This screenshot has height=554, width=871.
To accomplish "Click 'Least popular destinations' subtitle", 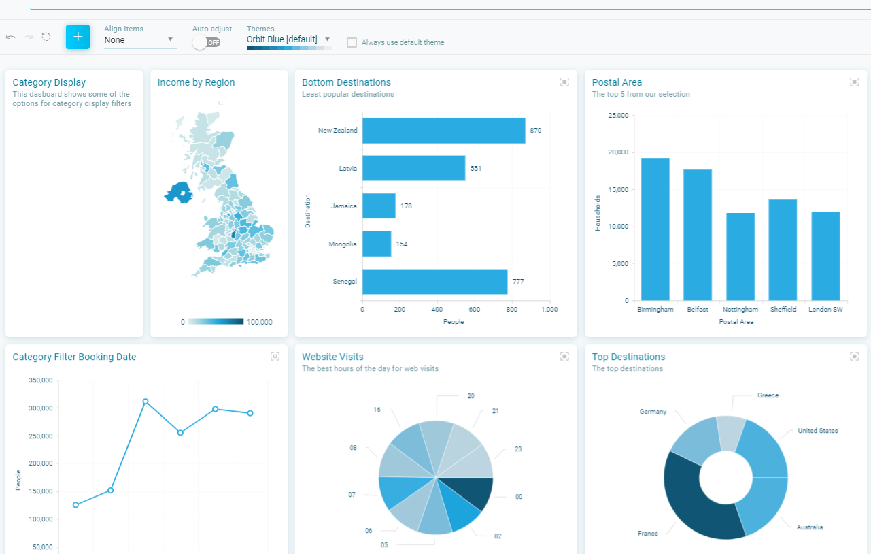I will (x=348, y=94).
